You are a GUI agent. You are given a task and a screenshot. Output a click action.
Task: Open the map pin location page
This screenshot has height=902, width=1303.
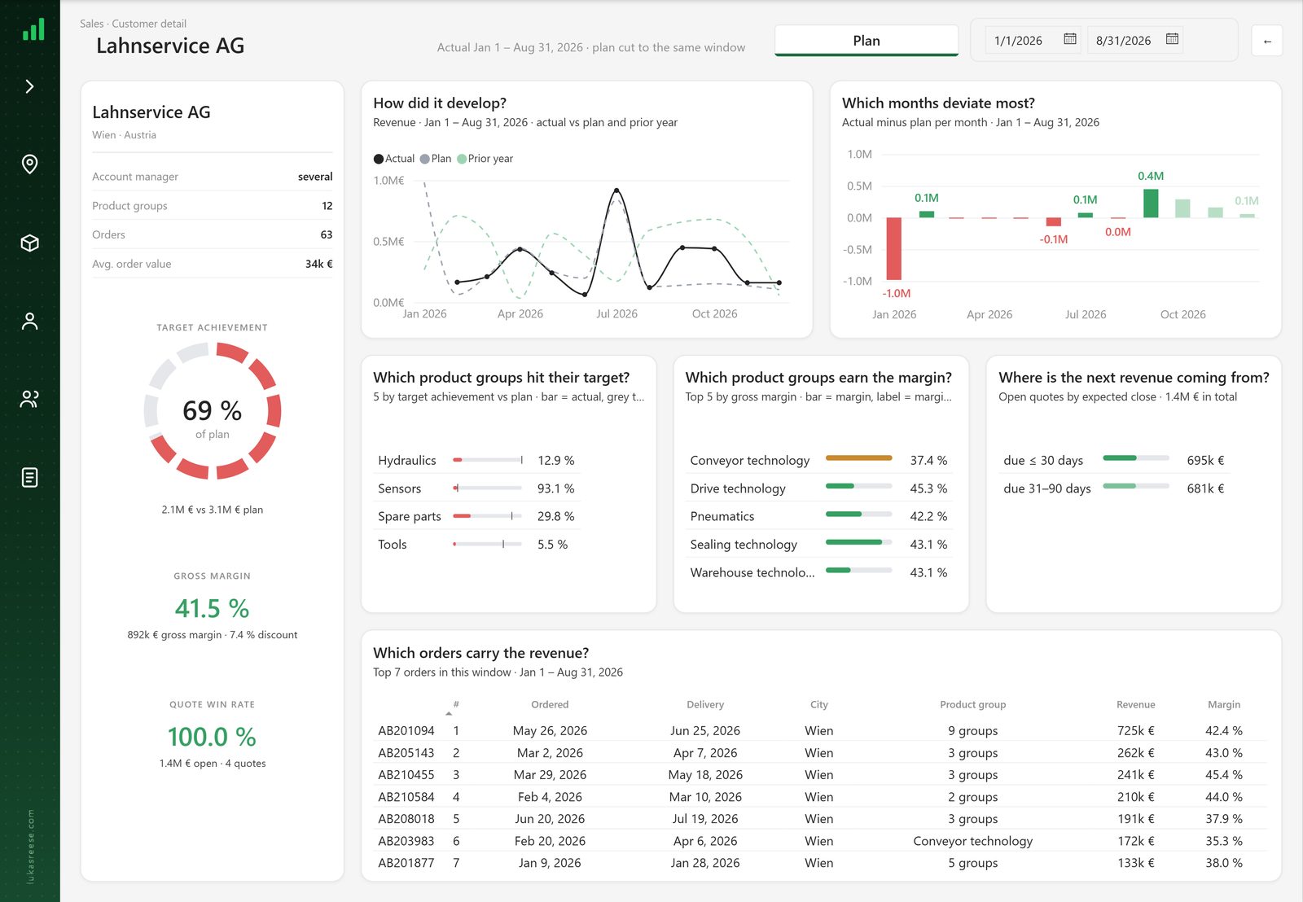tap(29, 164)
